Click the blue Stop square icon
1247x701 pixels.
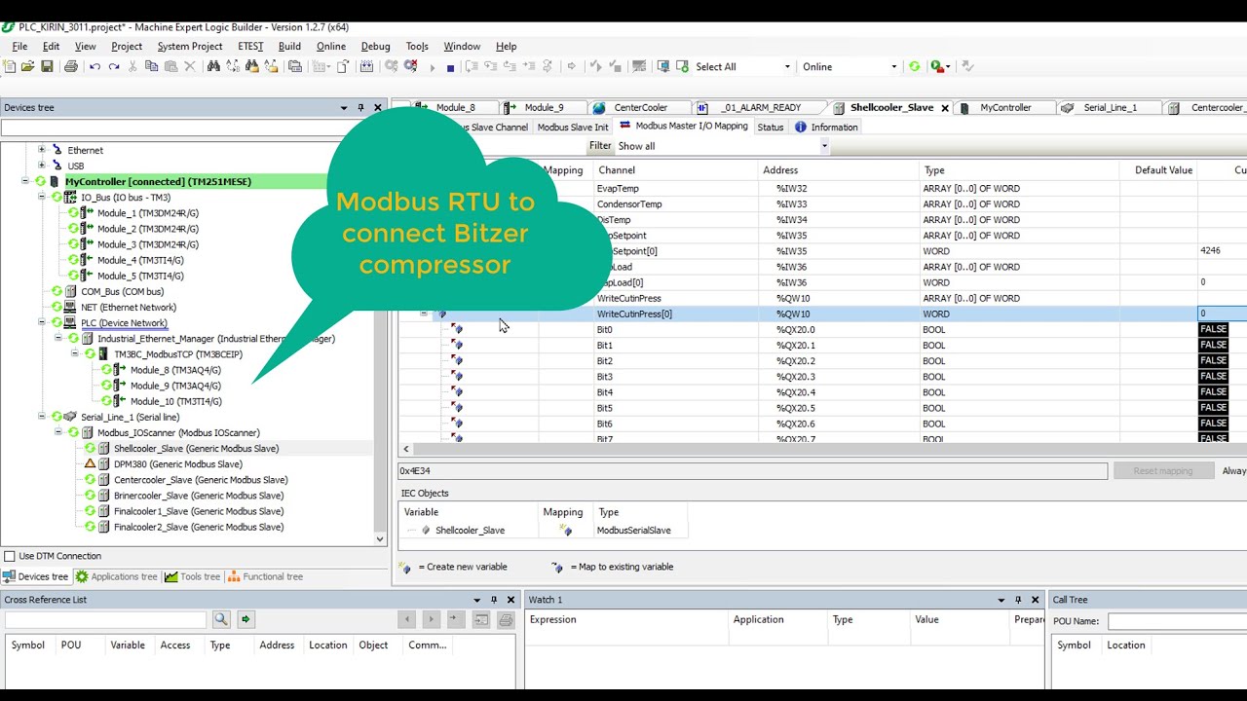[450, 67]
